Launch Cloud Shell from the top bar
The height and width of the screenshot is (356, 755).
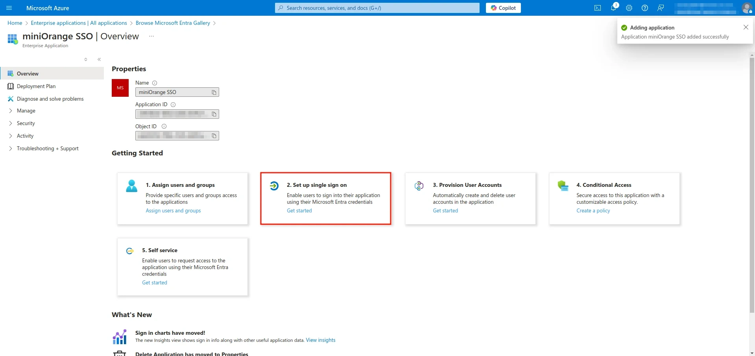(x=598, y=8)
